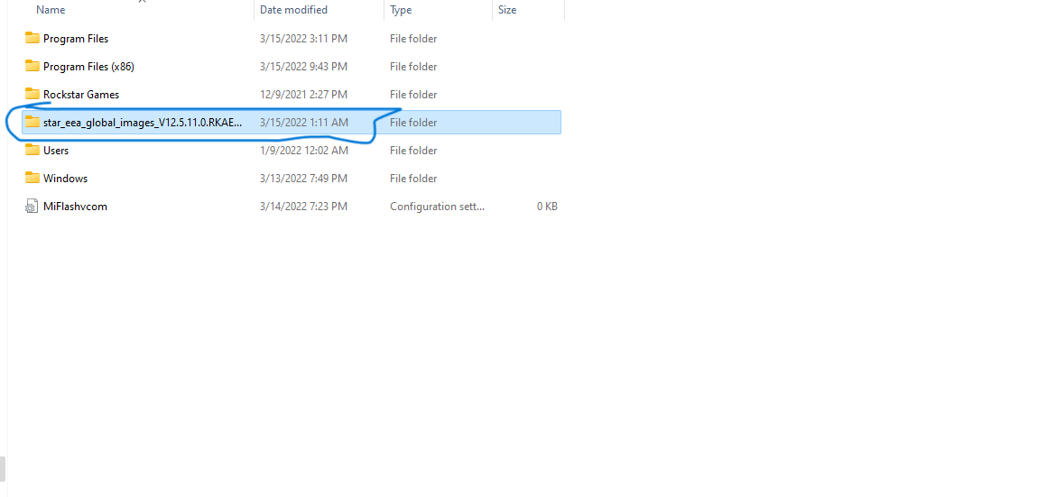Click the File folder type in the star_eea_global_images row

413,123
